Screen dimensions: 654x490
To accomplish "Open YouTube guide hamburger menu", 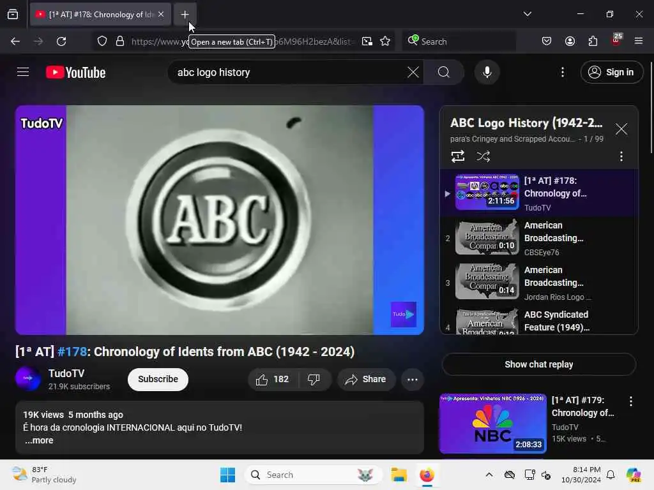I will pyautogui.click(x=23, y=72).
